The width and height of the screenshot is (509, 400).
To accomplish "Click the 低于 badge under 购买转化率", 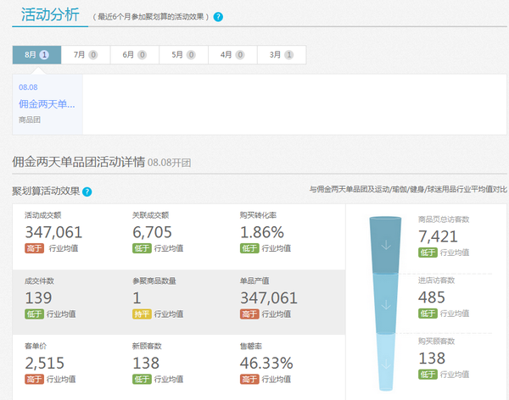I will point(249,248).
